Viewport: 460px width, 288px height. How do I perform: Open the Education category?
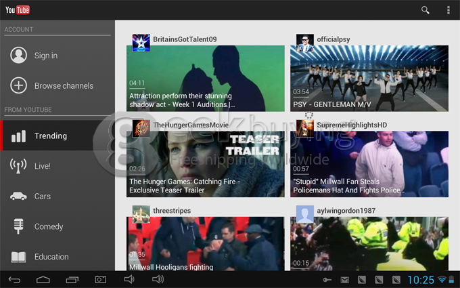tap(57, 257)
